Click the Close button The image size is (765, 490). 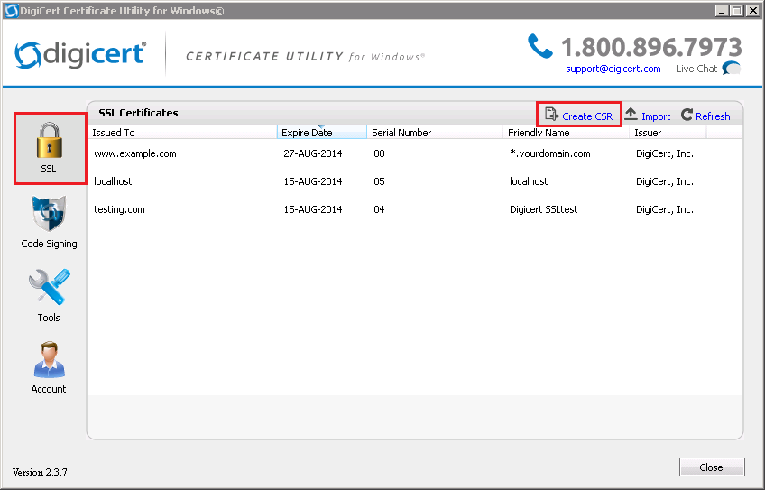(712, 467)
